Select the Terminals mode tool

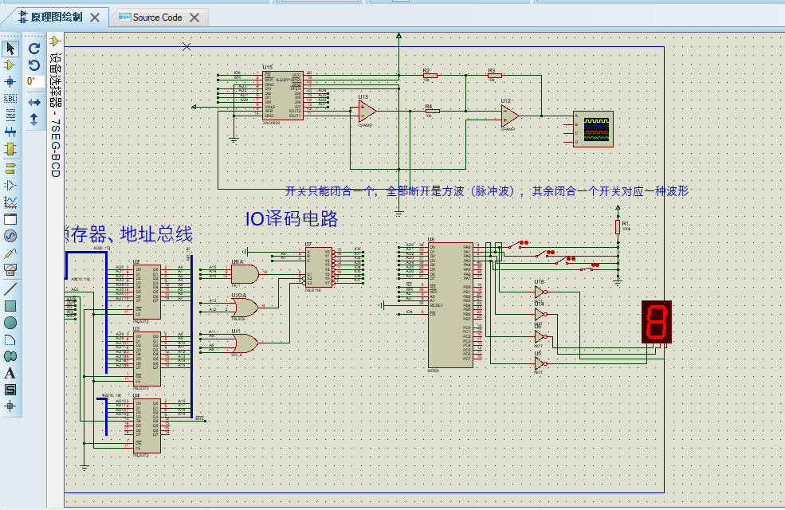[10, 167]
